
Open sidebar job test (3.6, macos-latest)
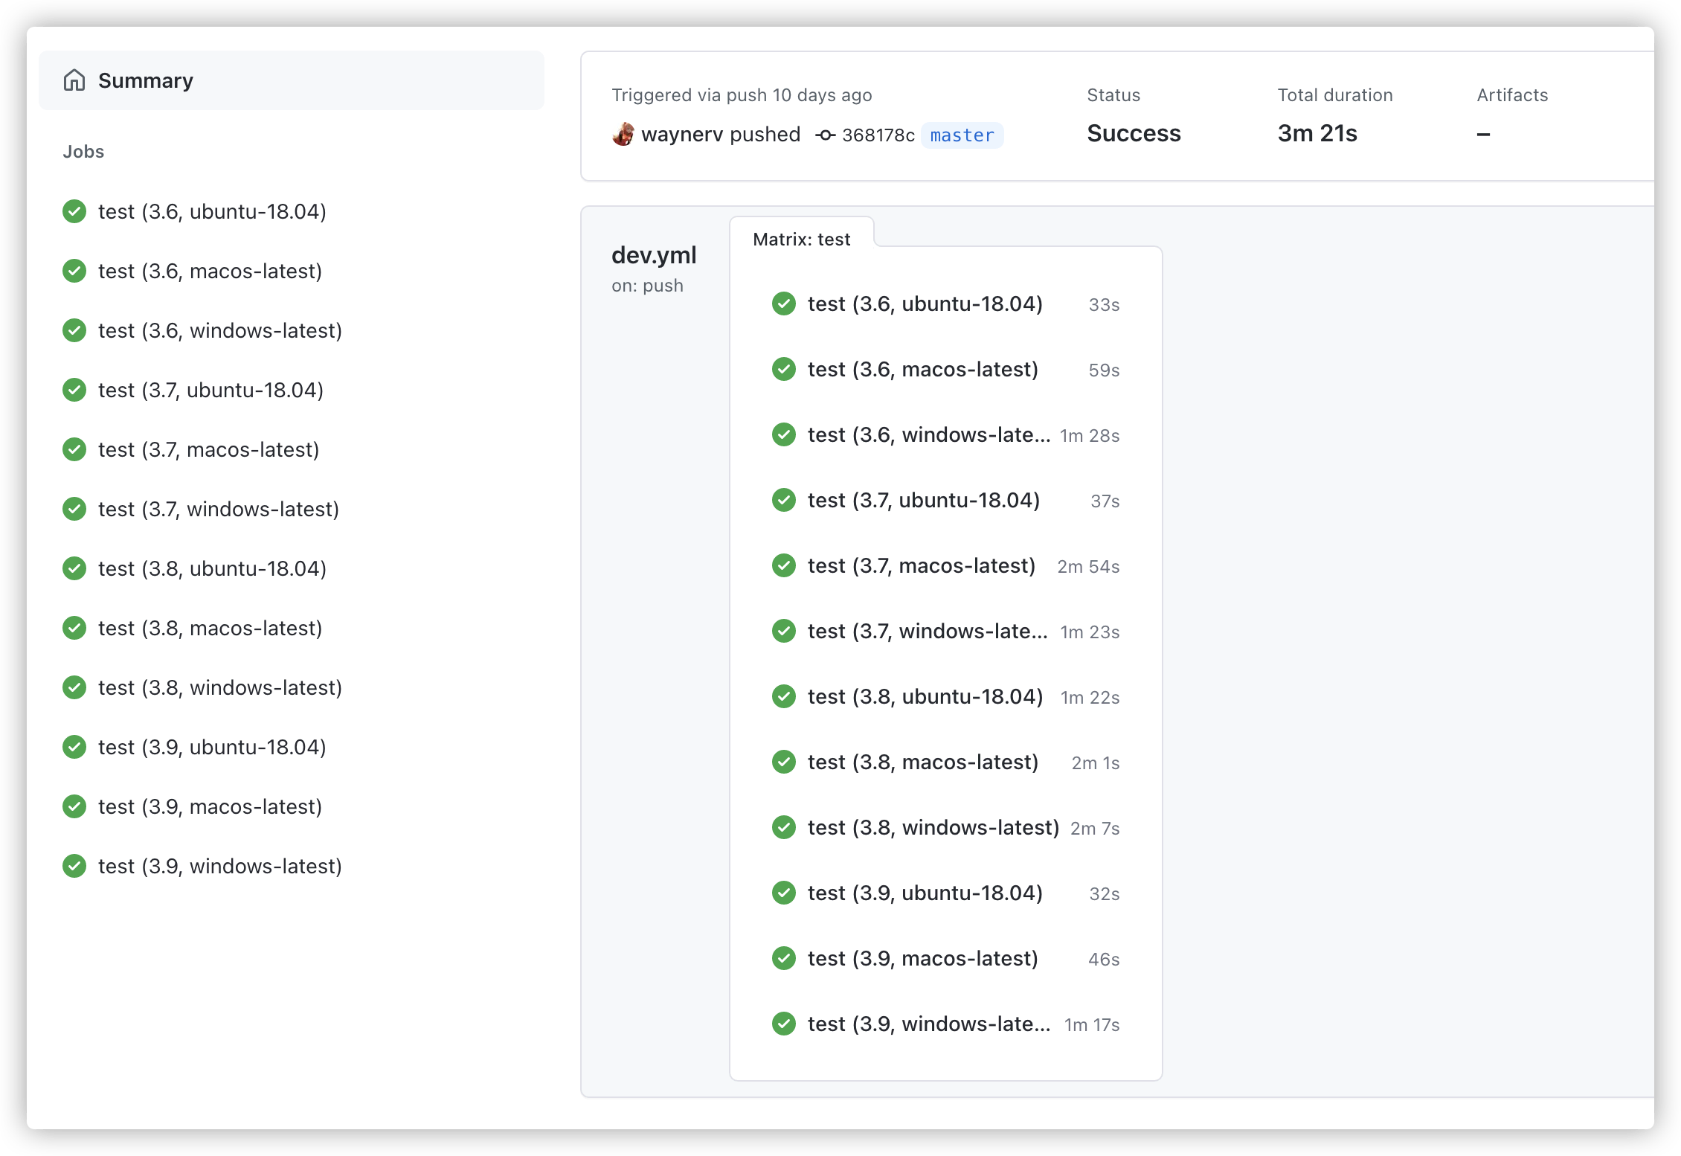[x=210, y=271]
